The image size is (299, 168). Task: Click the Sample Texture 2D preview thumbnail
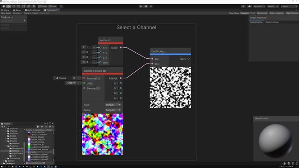click(103, 134)
